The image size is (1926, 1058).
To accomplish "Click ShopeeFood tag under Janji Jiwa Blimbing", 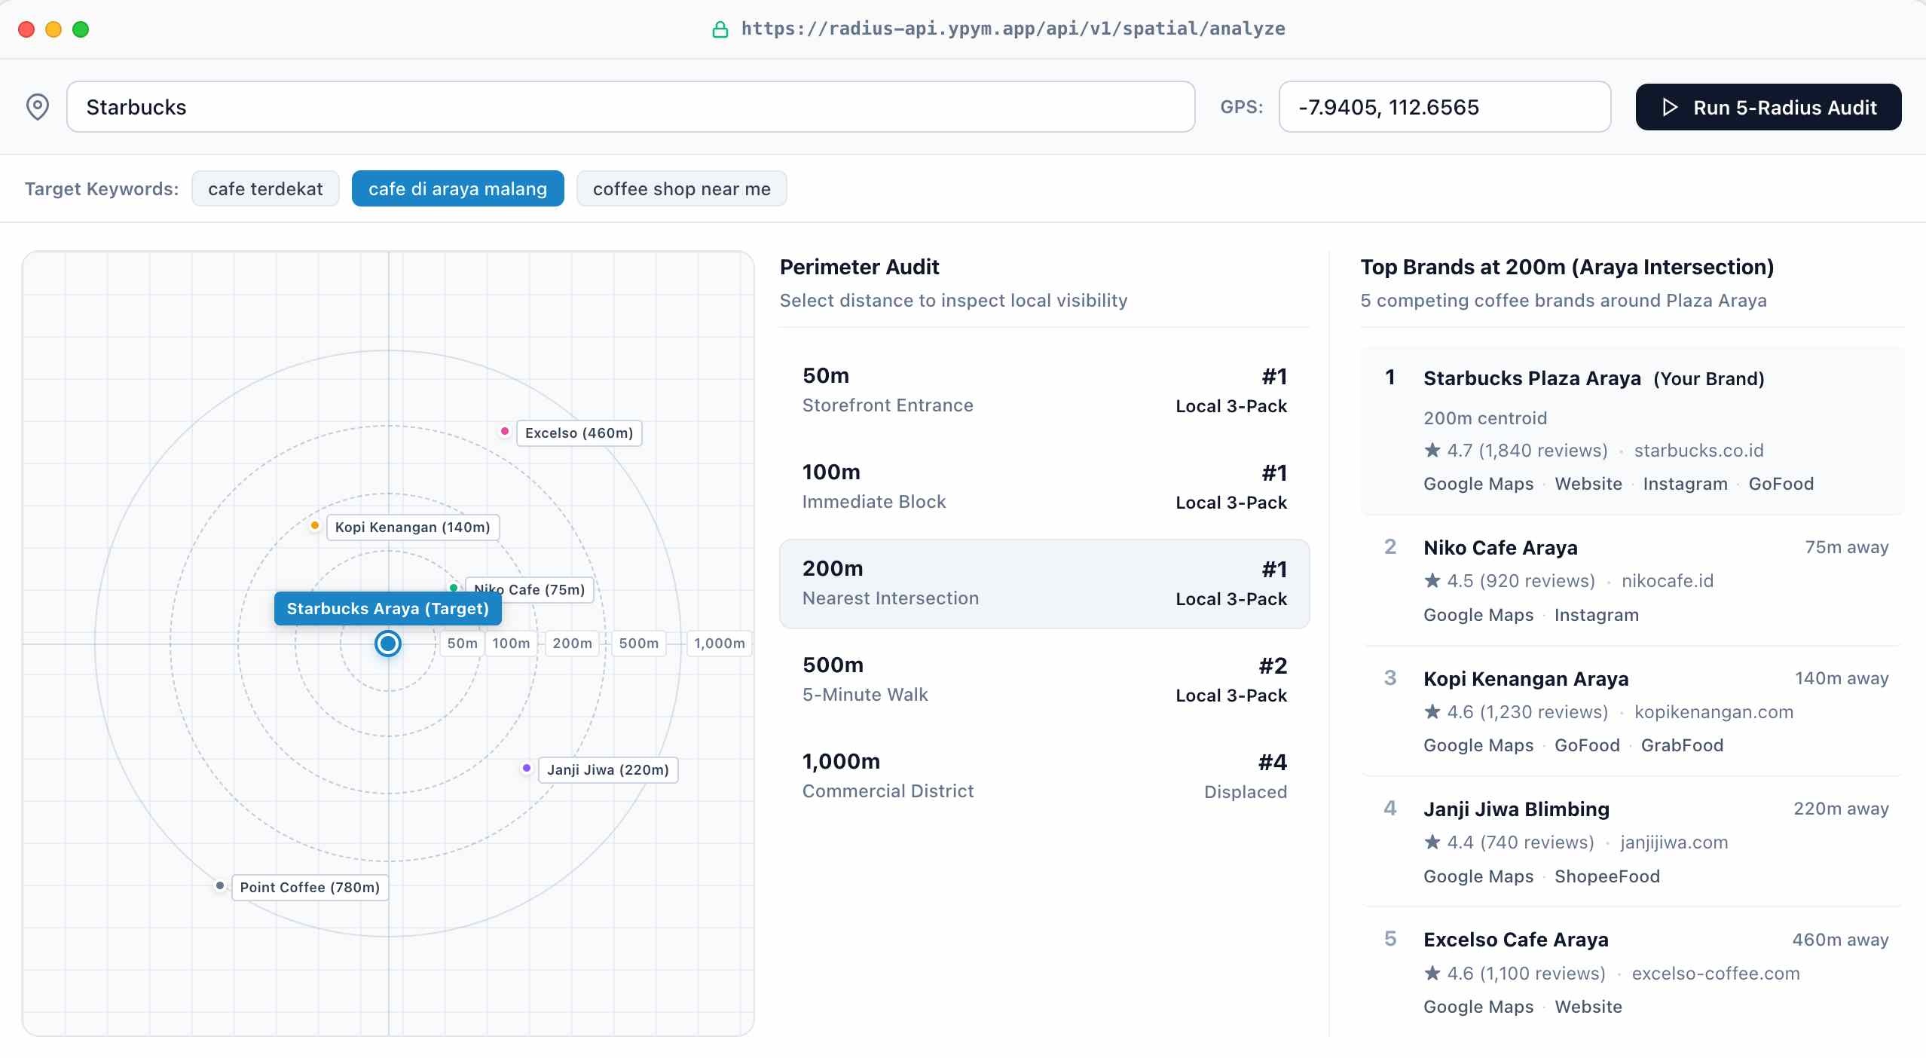I will tap(1607, 876).
